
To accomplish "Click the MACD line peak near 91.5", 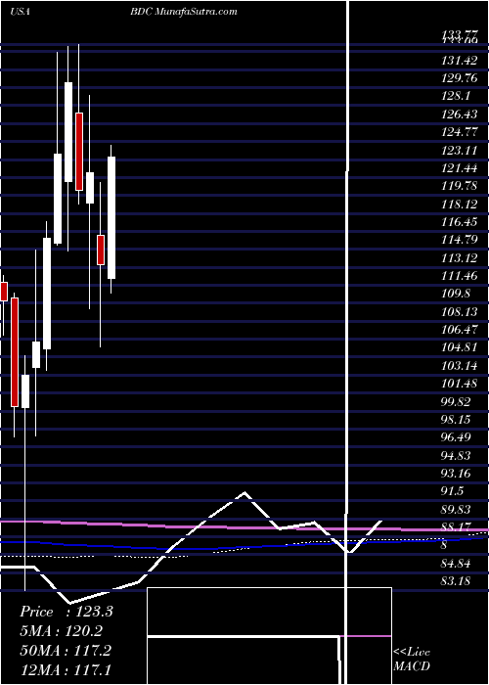I will [x=244, y=493].
